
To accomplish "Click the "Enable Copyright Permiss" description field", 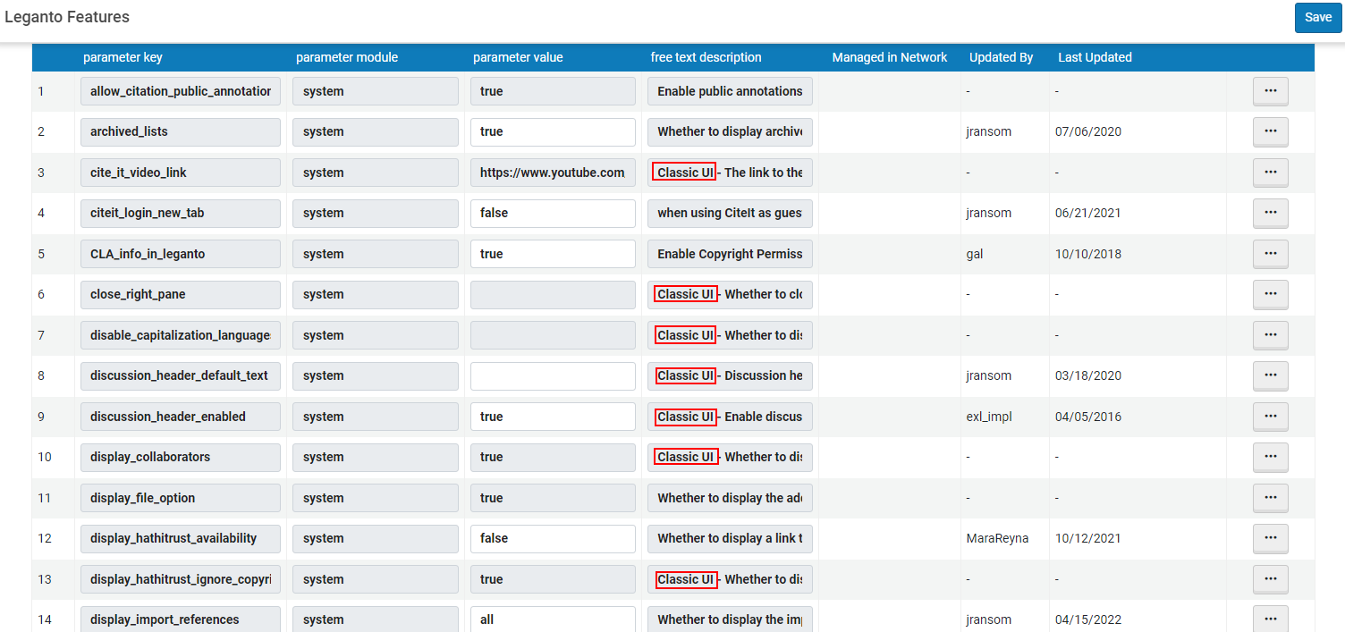I will (x=730, y=254).
